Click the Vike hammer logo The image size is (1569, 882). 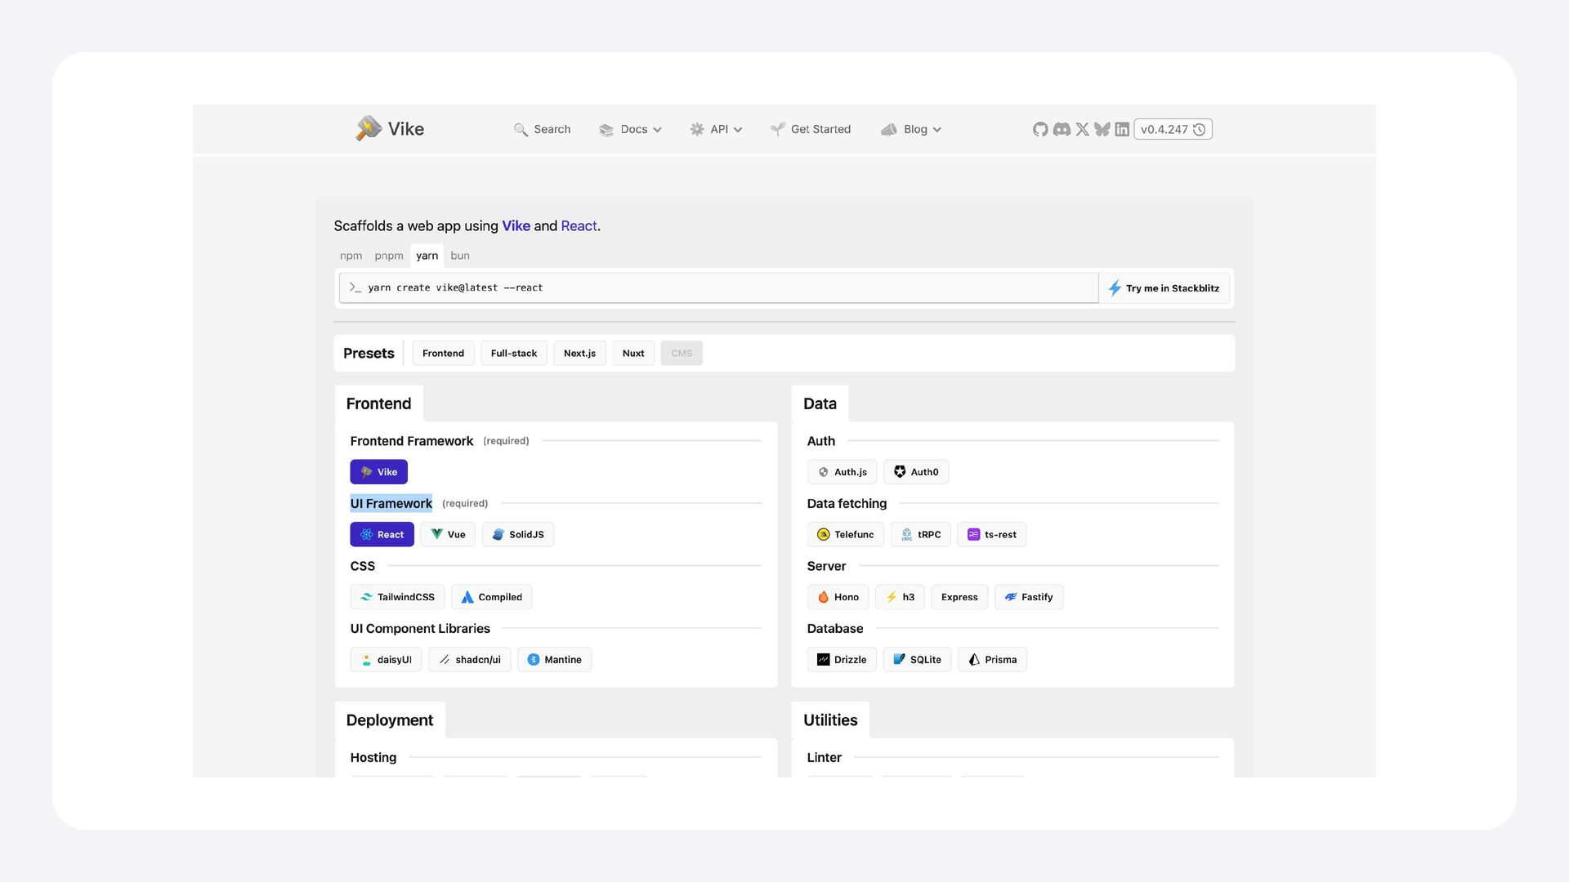click(369, 128)
